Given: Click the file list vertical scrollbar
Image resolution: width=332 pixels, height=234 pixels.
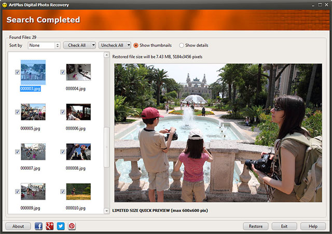Looking at the screenshot, I should [x=107, y=146].
